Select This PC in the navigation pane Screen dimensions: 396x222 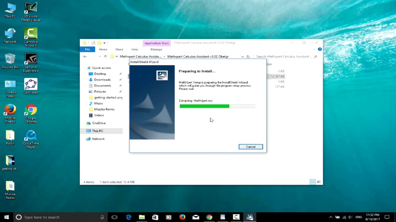97,131
